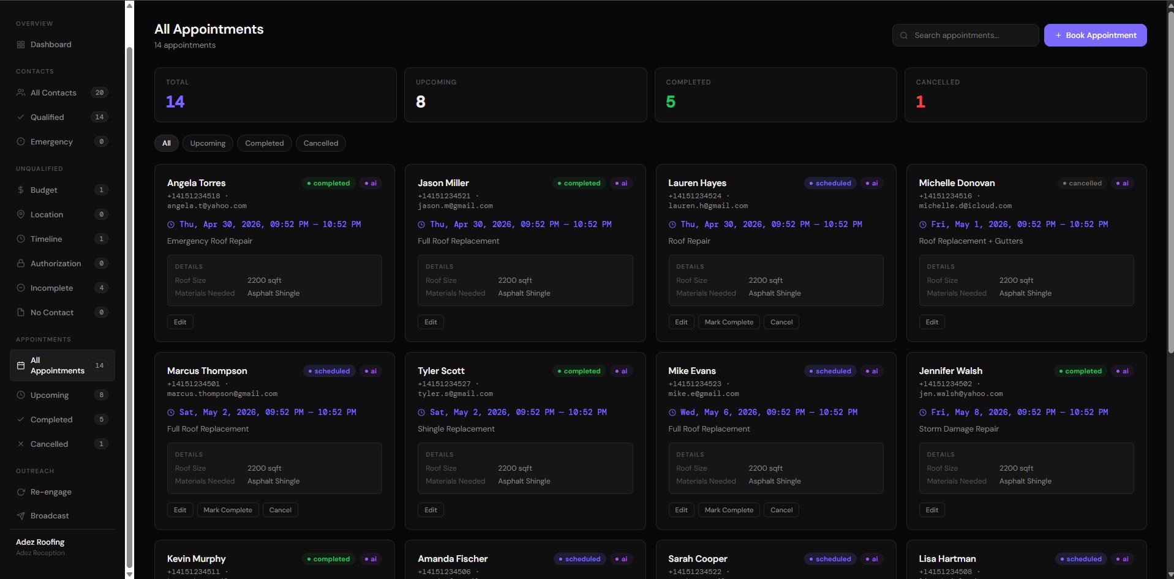The image size is (1174, 579).
Task: Cancel Marcus Thompson's appointment
Action: click(280, 510)
